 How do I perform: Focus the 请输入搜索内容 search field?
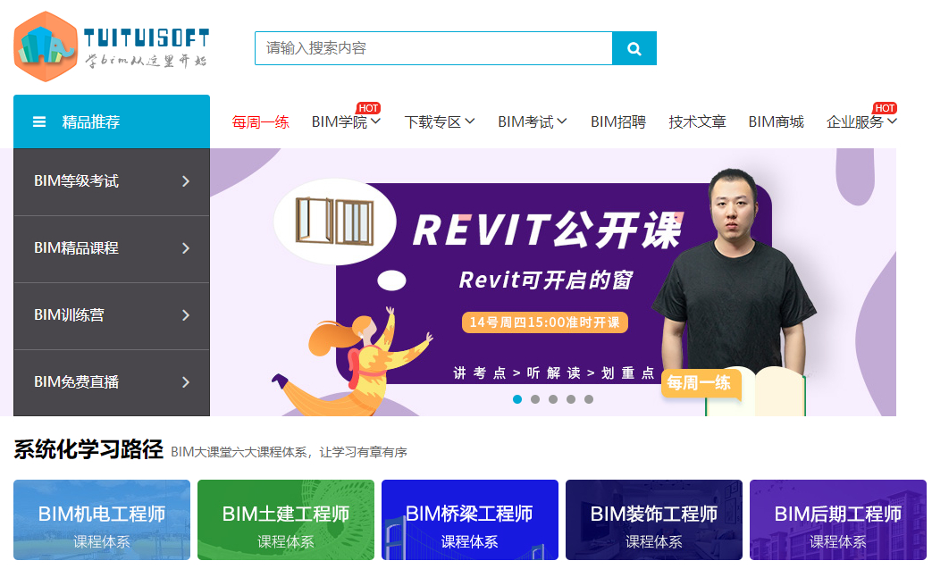coord(433,48)
